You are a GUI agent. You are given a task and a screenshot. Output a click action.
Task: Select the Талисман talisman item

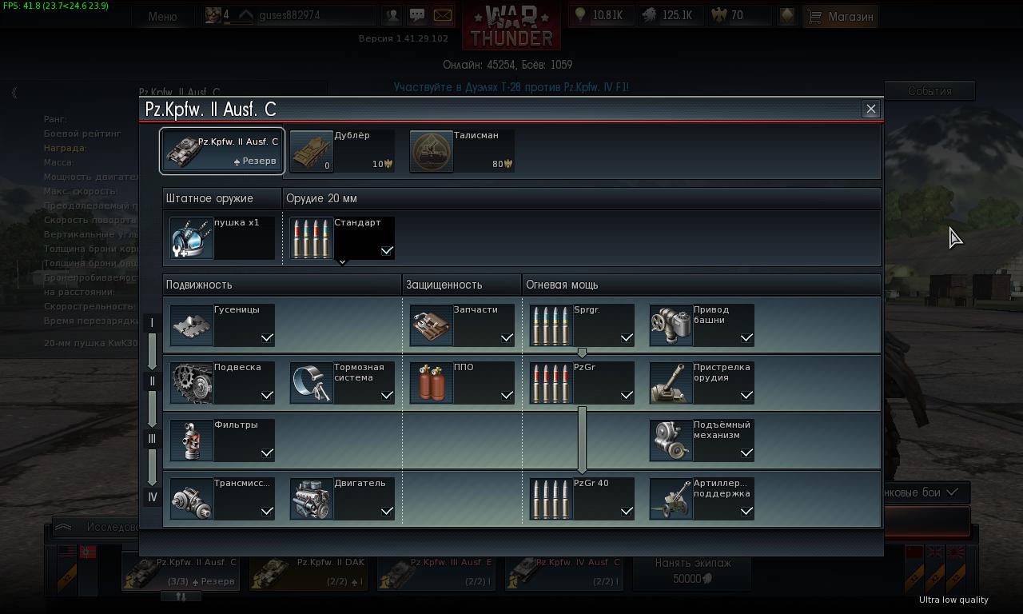click(462, 151)
